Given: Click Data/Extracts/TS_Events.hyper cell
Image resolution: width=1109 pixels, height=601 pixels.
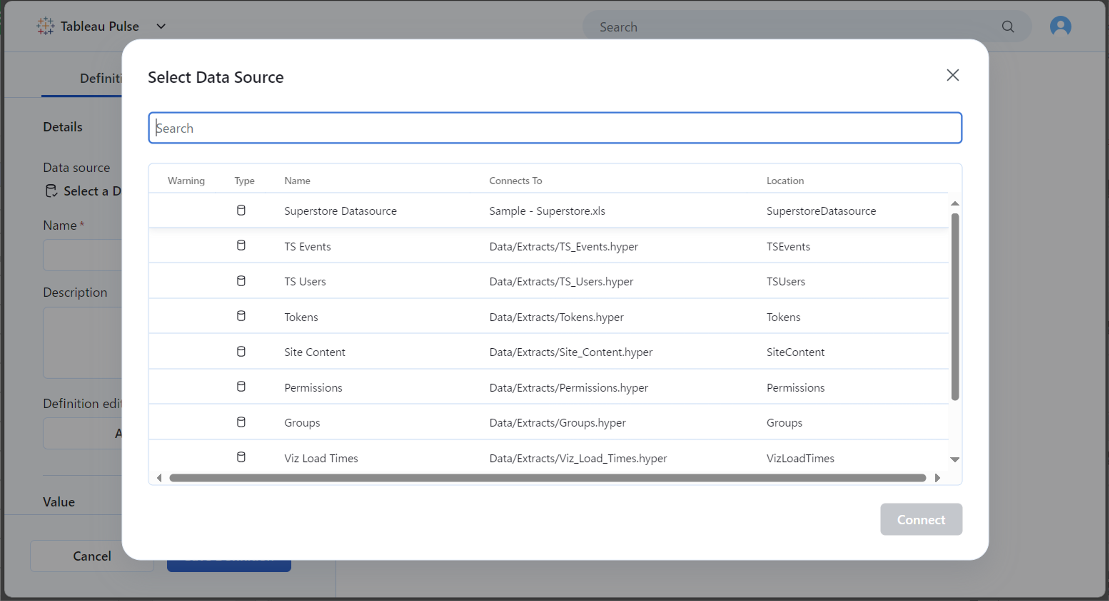Looking at the screenshot, I should (563, 246).
